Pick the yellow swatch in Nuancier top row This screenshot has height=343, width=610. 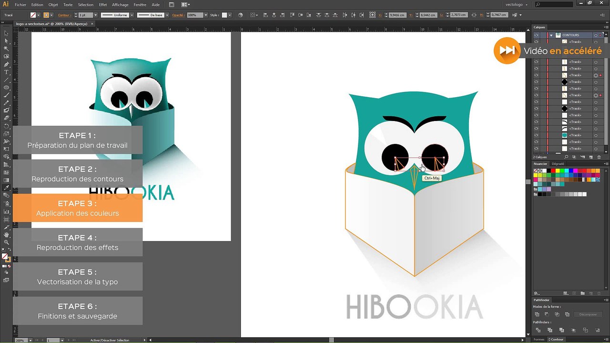tap(558, 171)
